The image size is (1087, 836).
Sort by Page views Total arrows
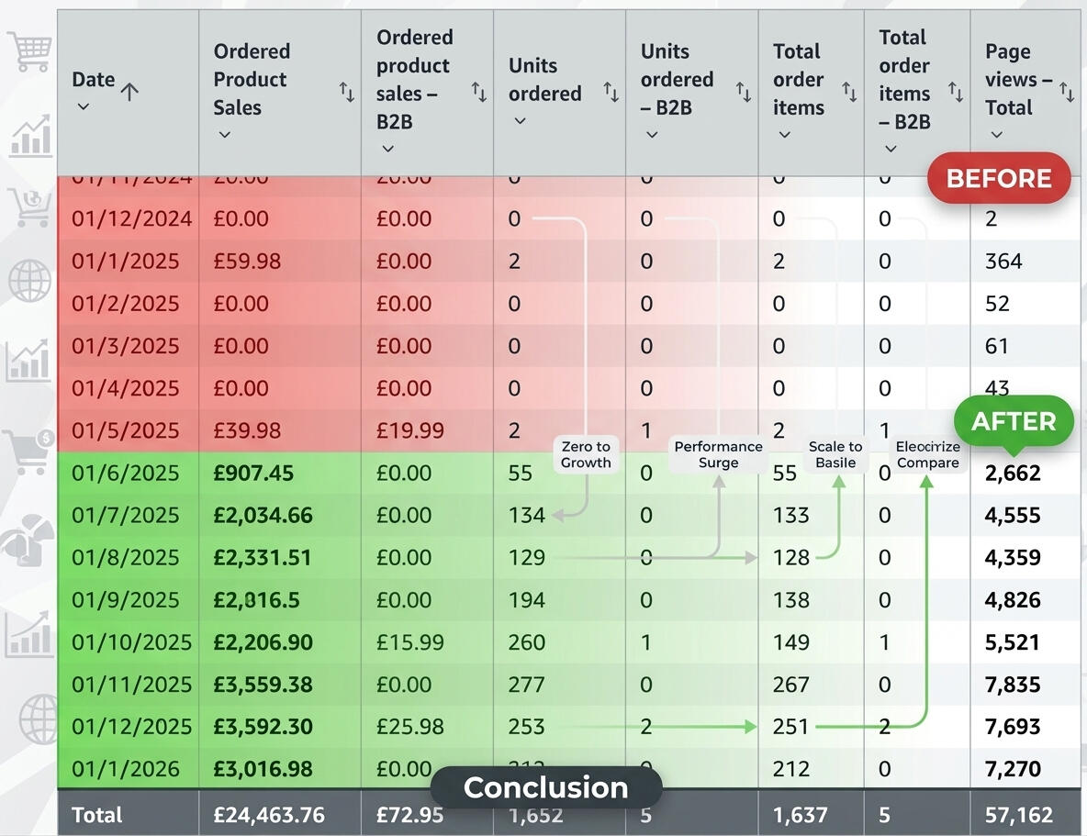(1067, 92)
